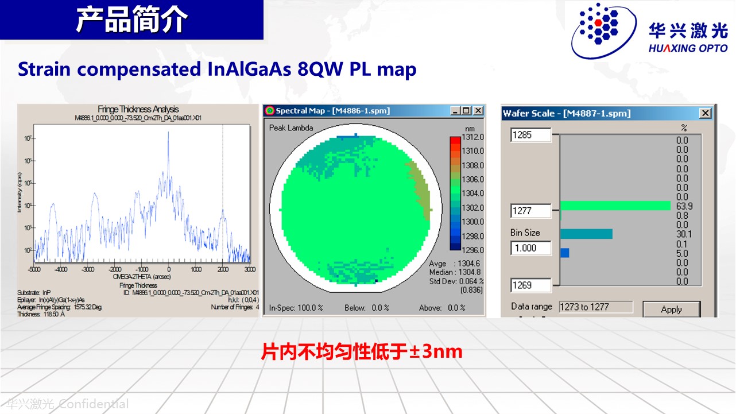Click the red 片内不均匀性低于±3nm caption

pyautogui.click(x=362, y=351)
